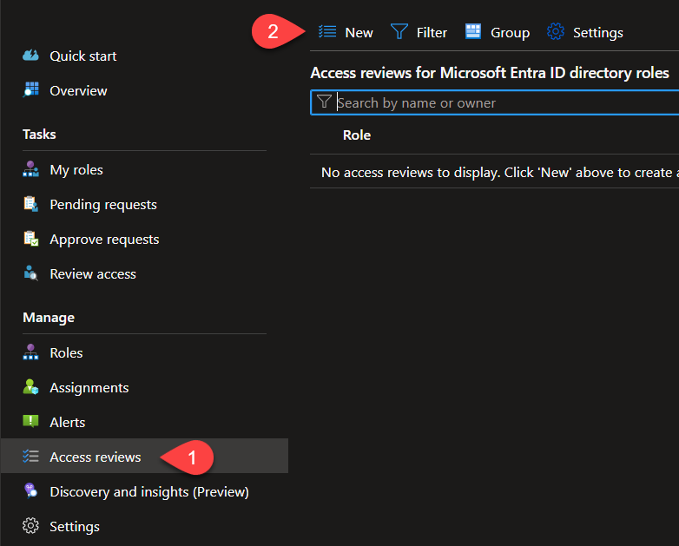Open Pending requests
The width and height of the screenshot is (679, 546).
(x=103, y=204)
